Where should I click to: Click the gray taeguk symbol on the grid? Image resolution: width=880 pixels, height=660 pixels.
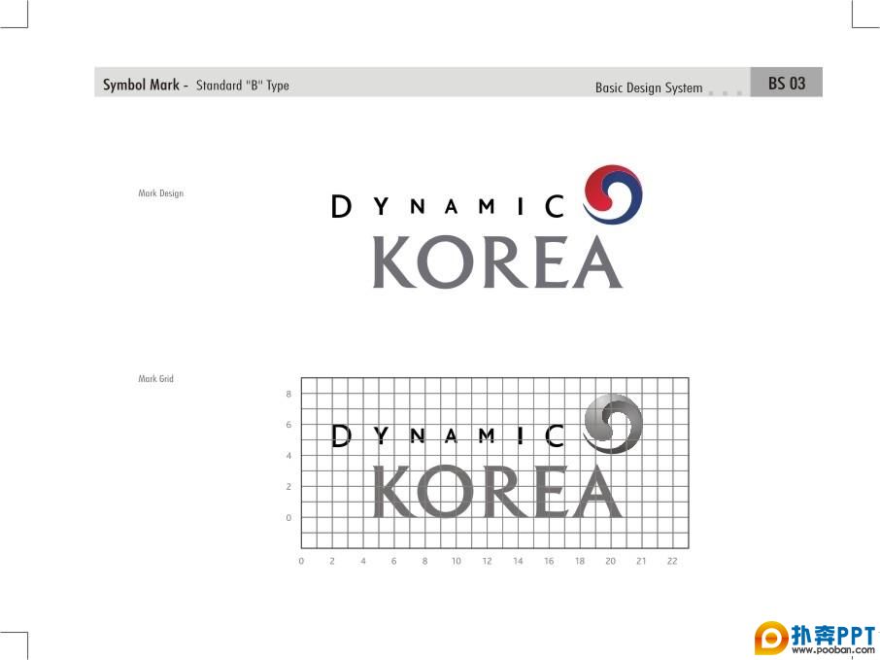tap(613, 424)
